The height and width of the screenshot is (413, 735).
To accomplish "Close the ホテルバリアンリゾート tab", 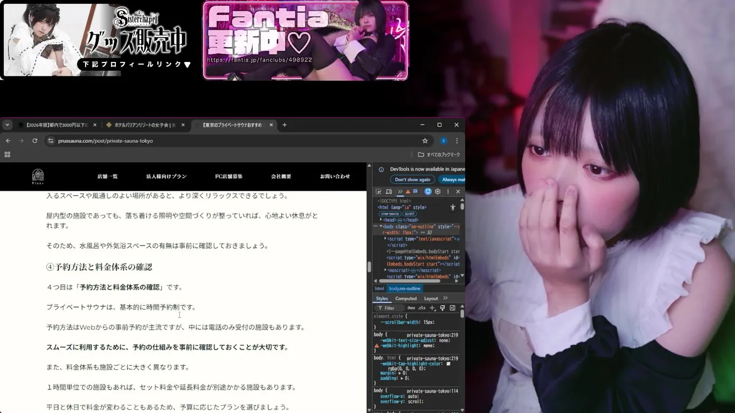I will pyautogui.click(x=183, y=125).
